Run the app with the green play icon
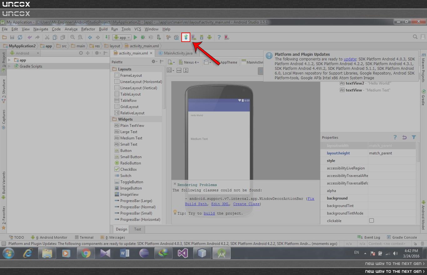This screenshot has height=275, width=427. tap(135, 37)
